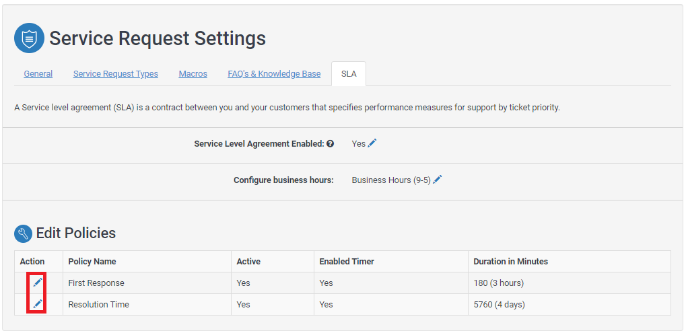The image size is (686, 331).
Task: Go to the Macros tab
Action: coord(193,74)
